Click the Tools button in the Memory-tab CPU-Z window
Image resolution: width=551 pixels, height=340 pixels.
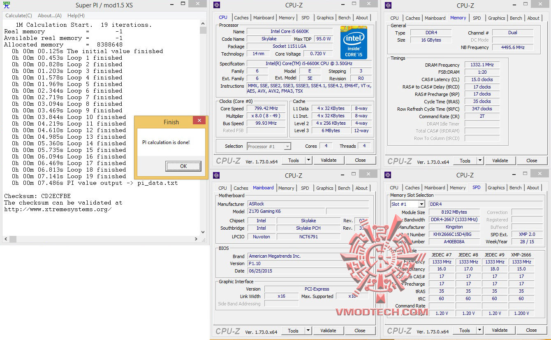[465, 161]
